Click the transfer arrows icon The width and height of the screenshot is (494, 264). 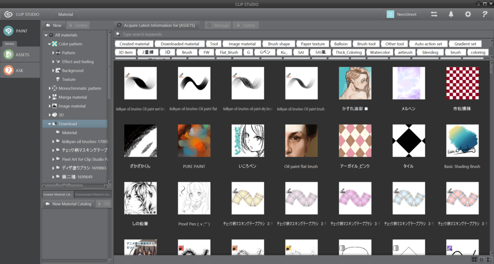pyautogui.click(x=434, y=14)
